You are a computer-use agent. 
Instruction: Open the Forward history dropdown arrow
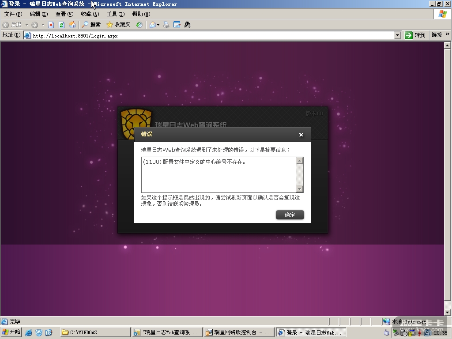[43, 25]
